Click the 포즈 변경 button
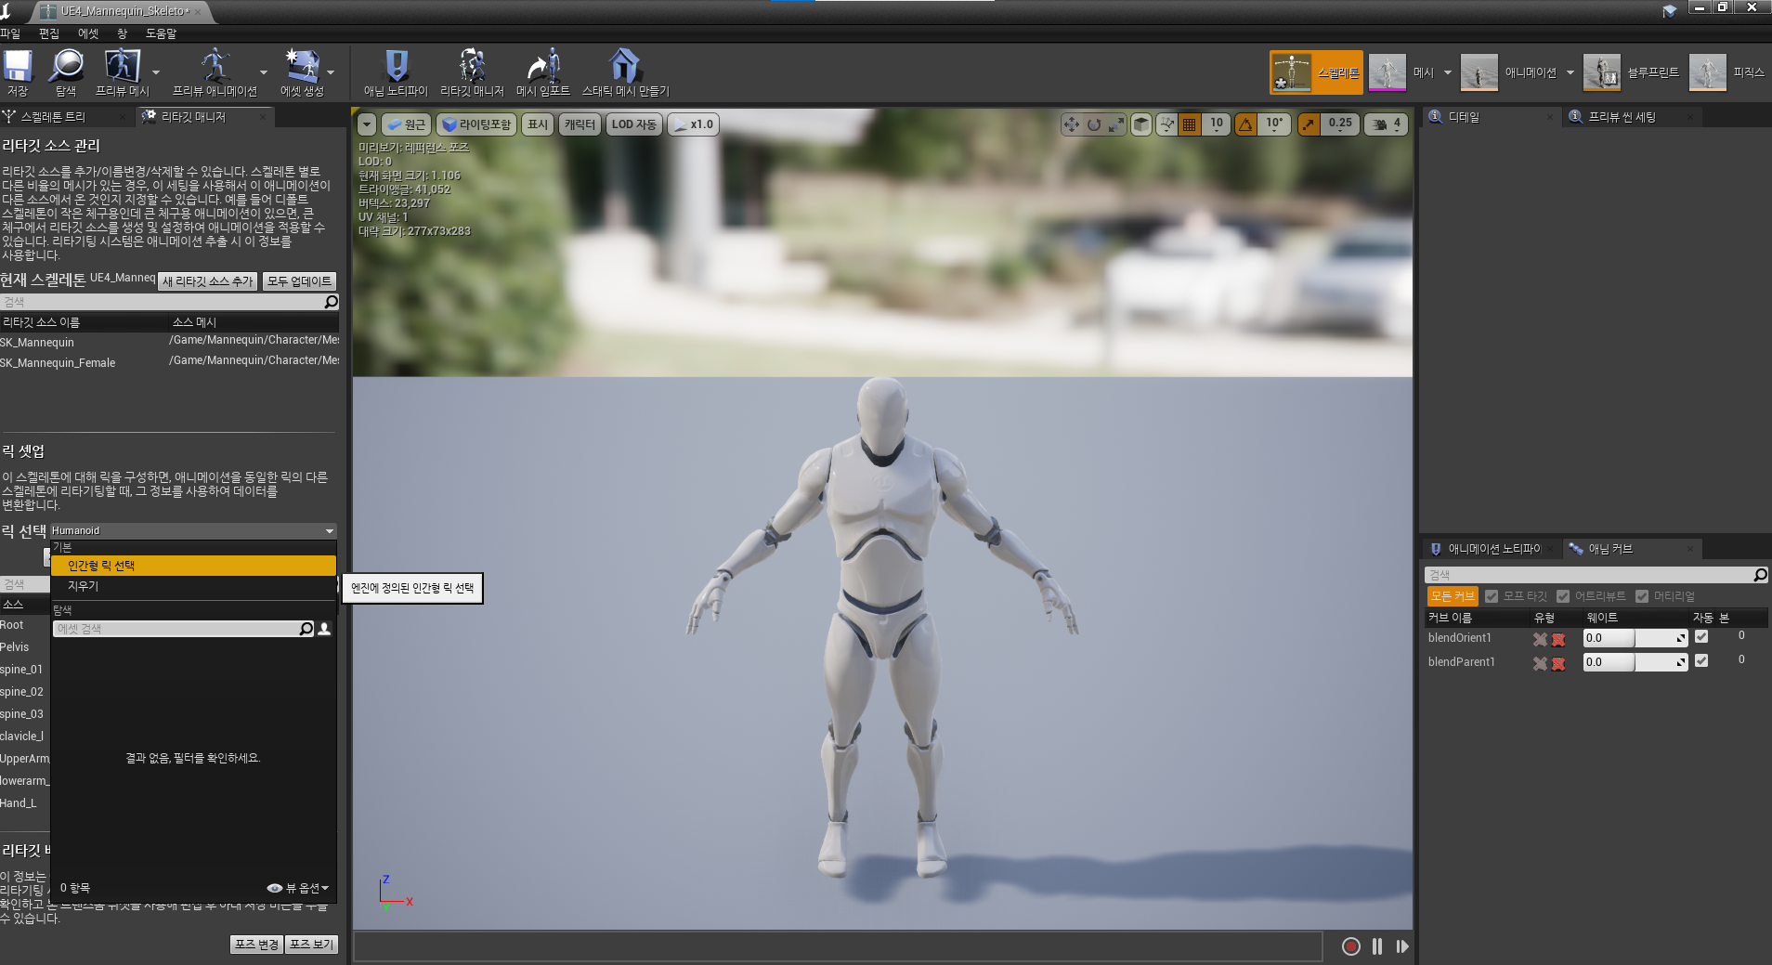This screenshot has height=965, width=1772. point(256,945)
